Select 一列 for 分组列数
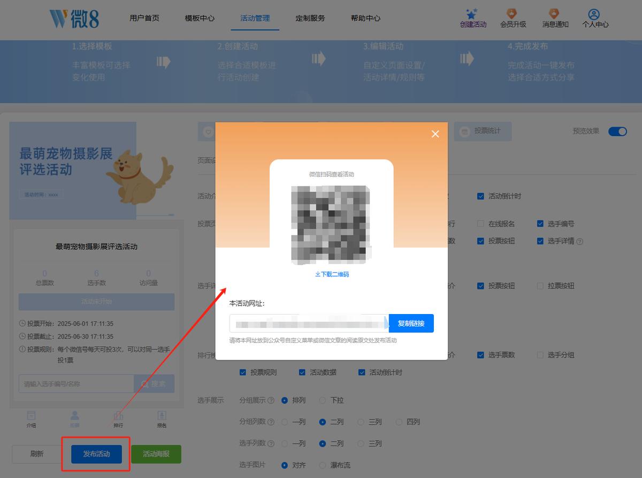Viewport: 642px width, 478px height. 285,422
